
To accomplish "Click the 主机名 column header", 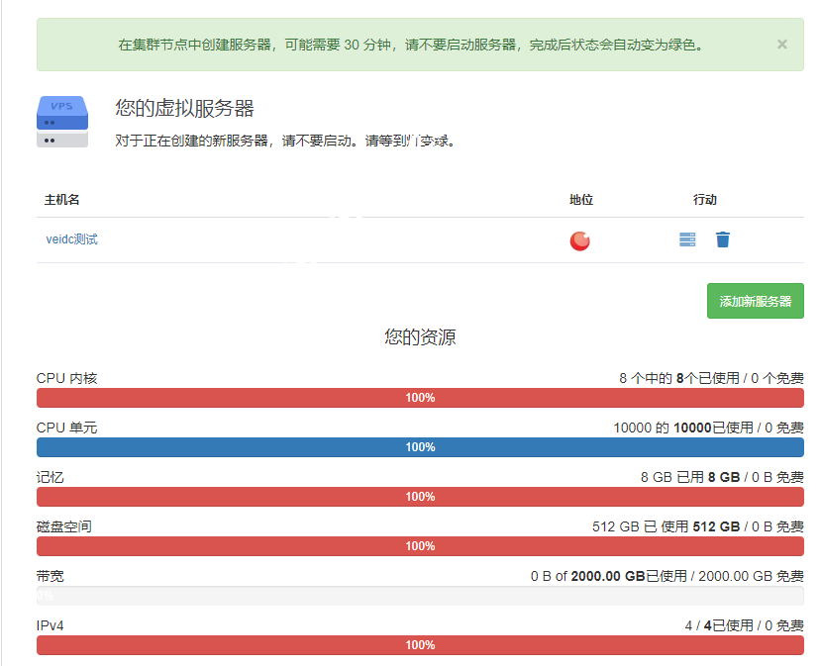I will [x=61, y=200].
